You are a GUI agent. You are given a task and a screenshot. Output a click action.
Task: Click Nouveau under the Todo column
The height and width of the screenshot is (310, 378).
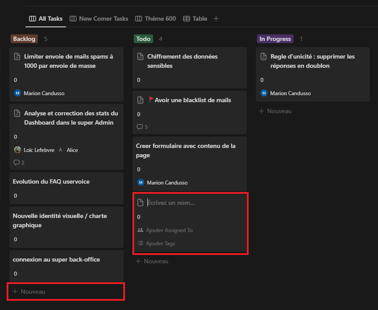tap(152, 261)
